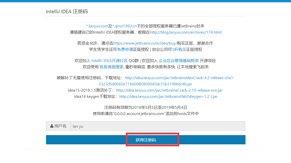The height and width of the screenshot is (163, 291).
Task: Click the 免费申请 student license link
Action: [125, 50]
